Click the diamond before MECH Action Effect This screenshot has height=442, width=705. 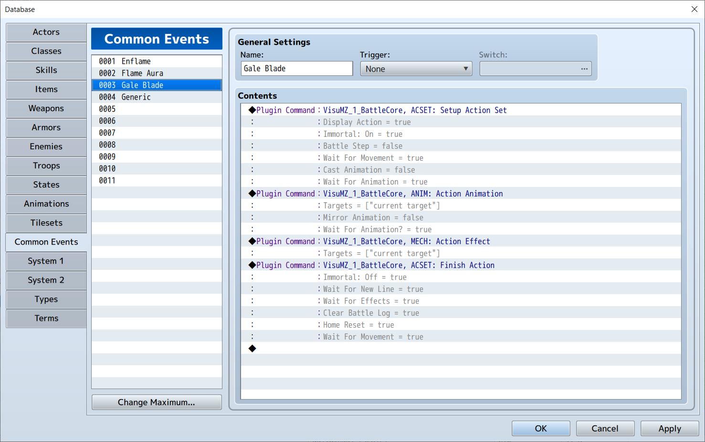tap(252, 241)
